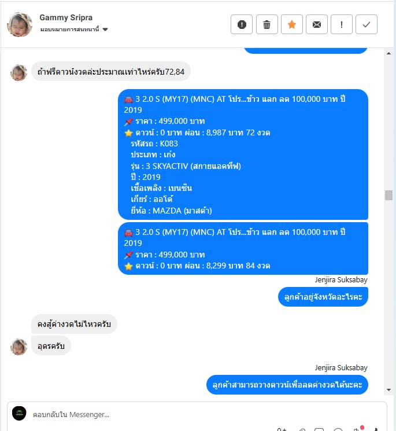
Task: Click the first Jenjira Suksabay sender label
Action: click(x=341, y=280)
